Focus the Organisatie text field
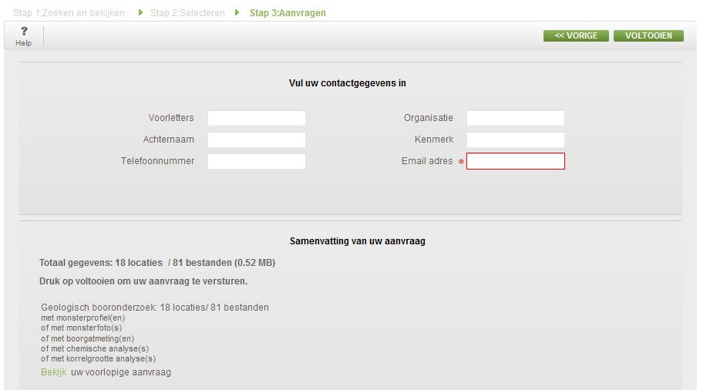 pos(515,118)
